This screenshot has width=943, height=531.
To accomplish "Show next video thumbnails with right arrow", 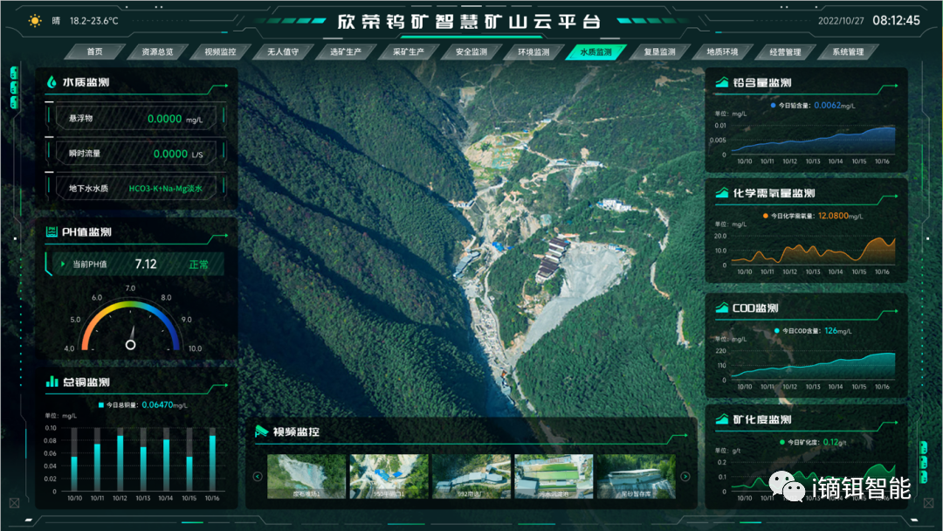I will click(x=685, y=477).
